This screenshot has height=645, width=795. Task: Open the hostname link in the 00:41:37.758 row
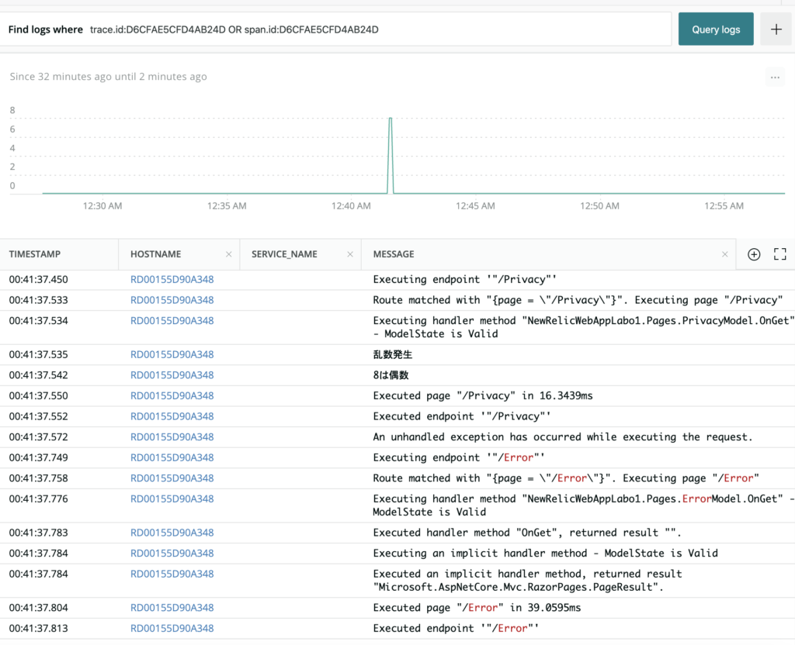click(172, 478)
